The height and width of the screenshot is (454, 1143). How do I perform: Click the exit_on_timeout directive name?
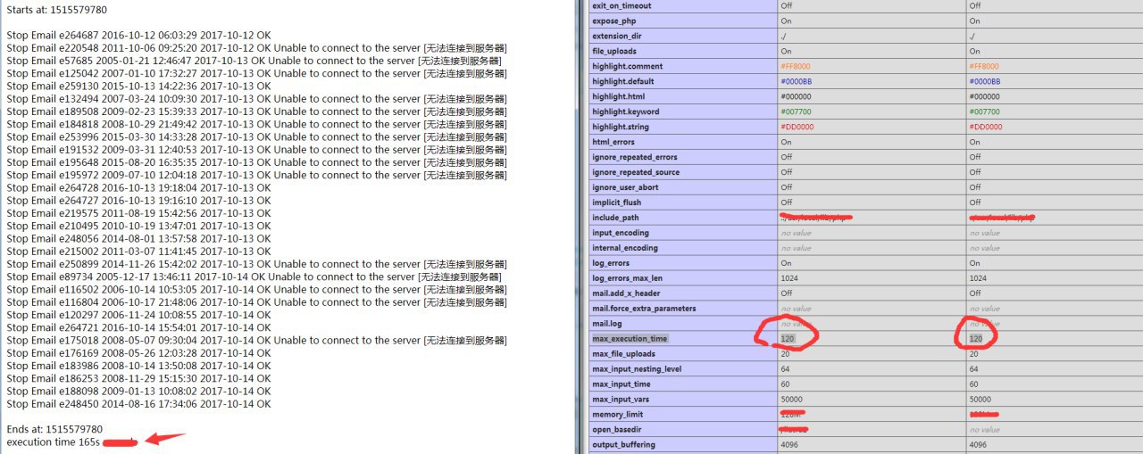pos(622,5)
